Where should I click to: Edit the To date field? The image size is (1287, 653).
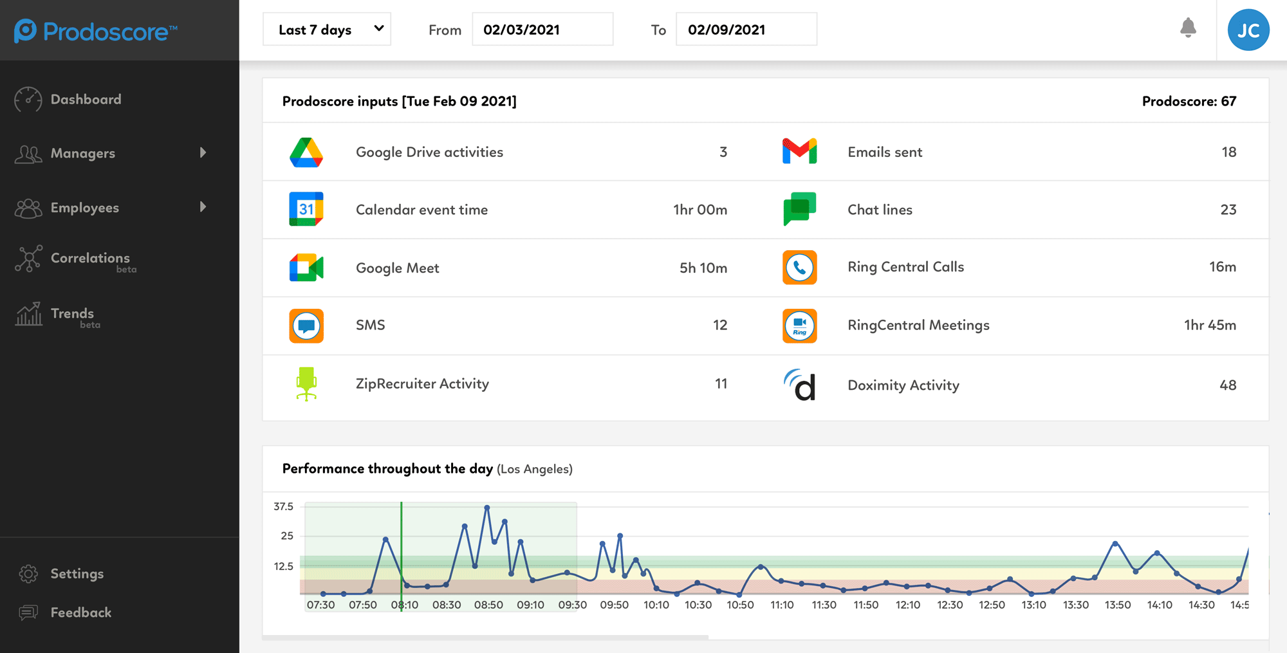[x=746, y=30]
